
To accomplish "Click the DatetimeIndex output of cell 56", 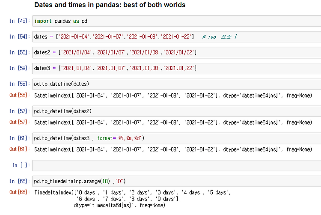I will point(173,96).
